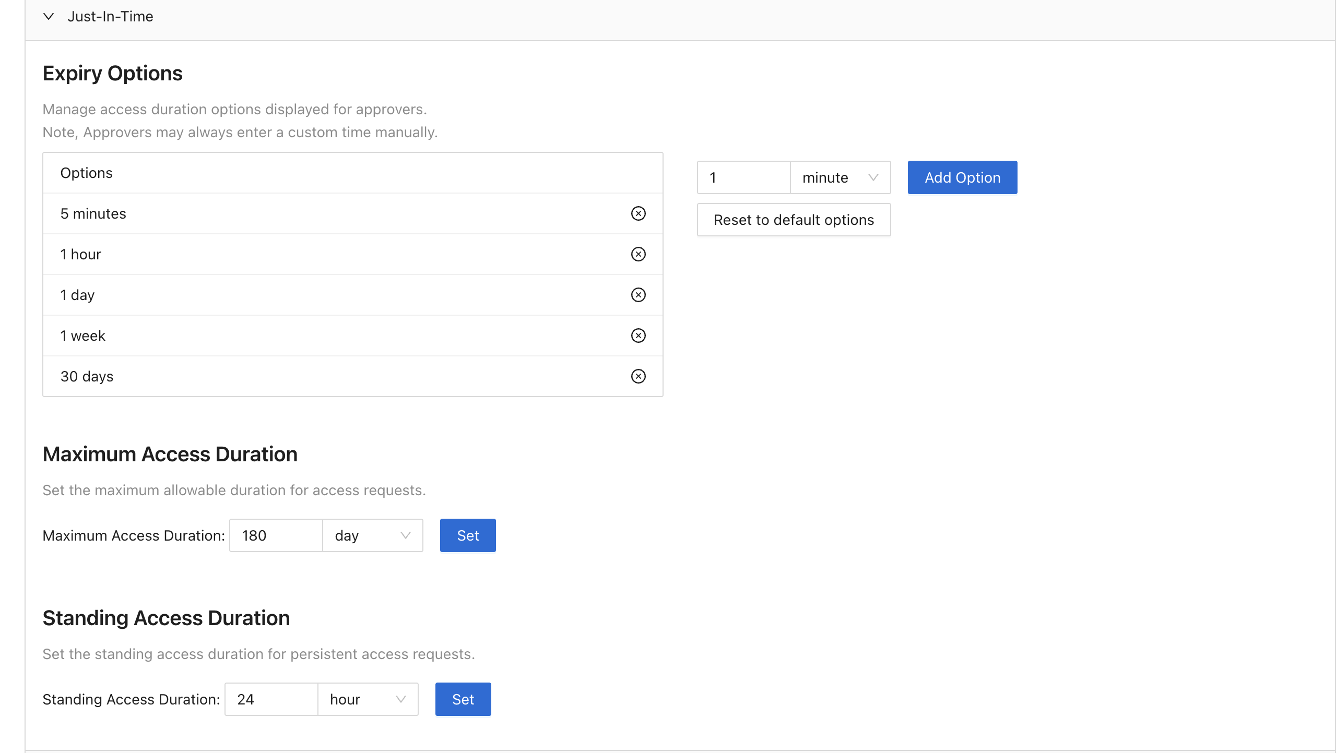This screenshot has width=1336, height=753.
Task: Click the 24 standing duration field
Action: (x=271, y=699)
